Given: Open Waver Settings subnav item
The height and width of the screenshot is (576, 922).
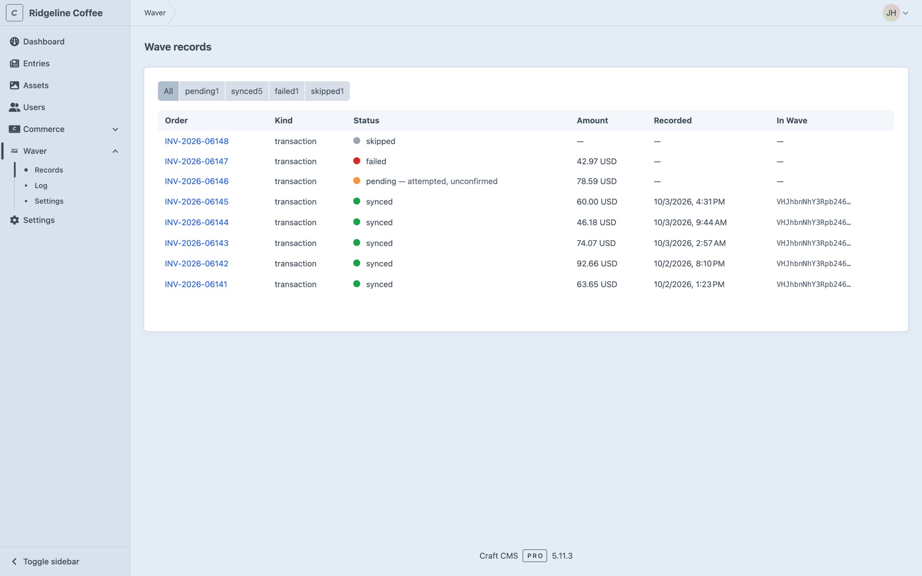Looking at the screenshot, I should [49, 201].
